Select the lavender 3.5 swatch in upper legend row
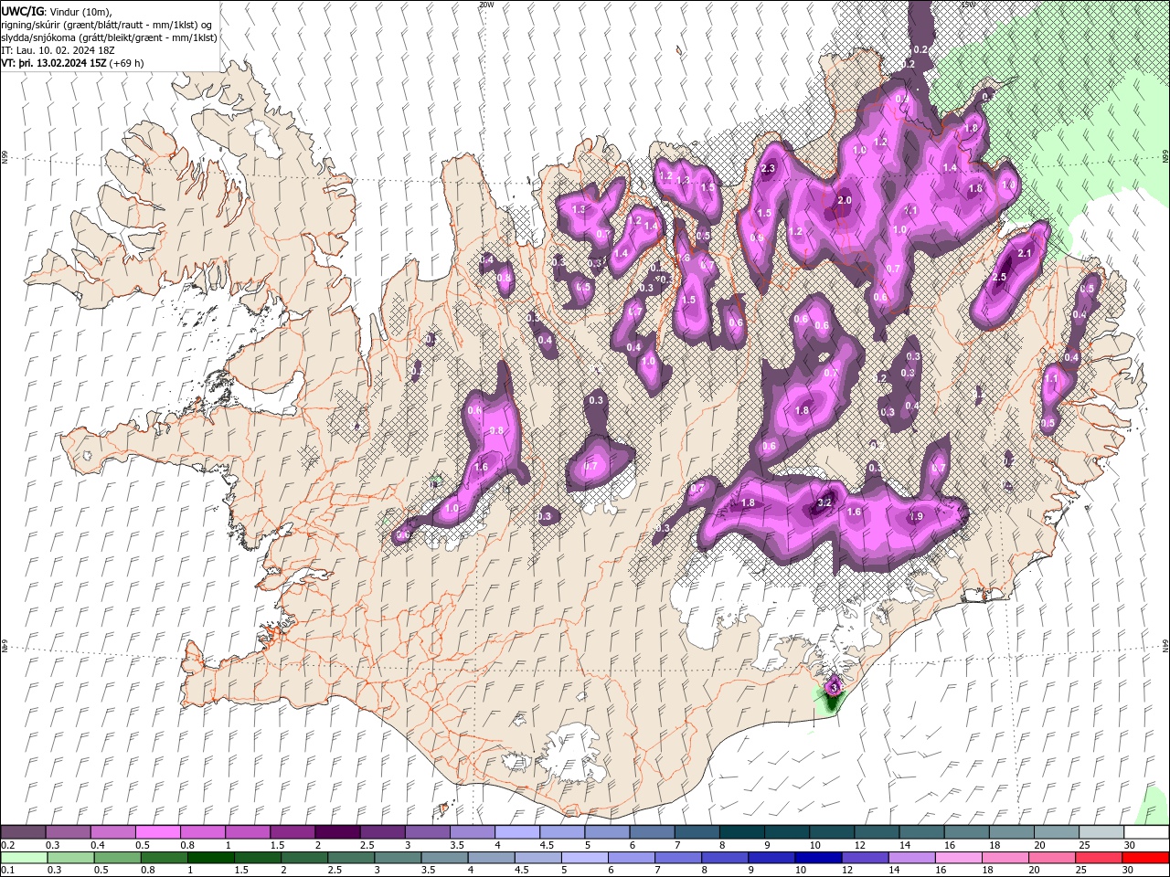This screenshot has height=877, width=1170. click(472, 832)
